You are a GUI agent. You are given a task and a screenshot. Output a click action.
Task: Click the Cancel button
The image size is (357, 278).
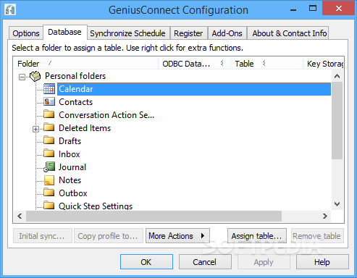(x=205, y=262)
